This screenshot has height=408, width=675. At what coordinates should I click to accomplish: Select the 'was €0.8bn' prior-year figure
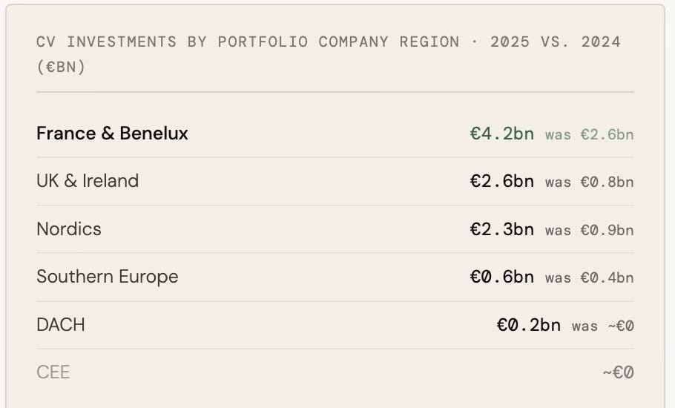pos(590,182)
